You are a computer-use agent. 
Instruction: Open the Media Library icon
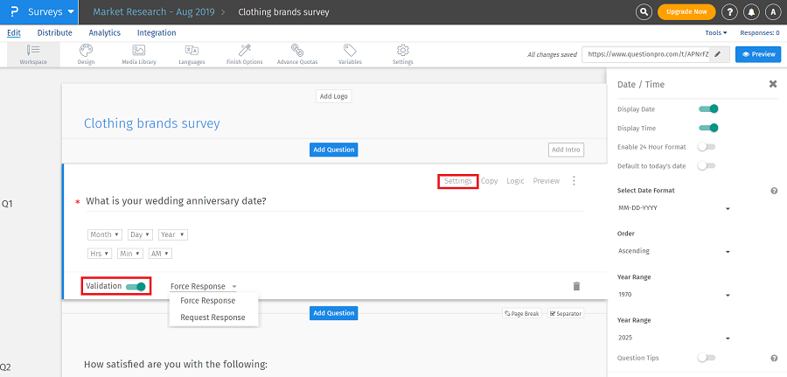click(x=139, y=51)
